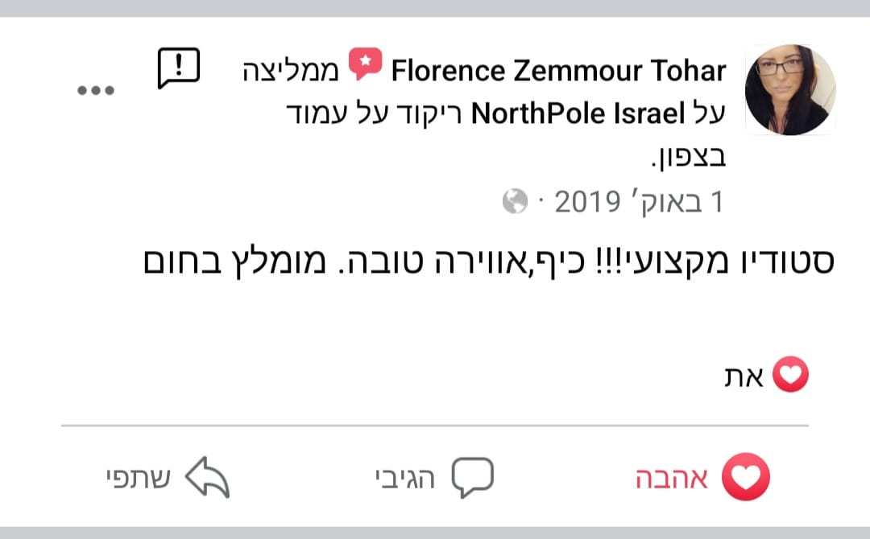Click the red recommendation star badge icon

366,64
